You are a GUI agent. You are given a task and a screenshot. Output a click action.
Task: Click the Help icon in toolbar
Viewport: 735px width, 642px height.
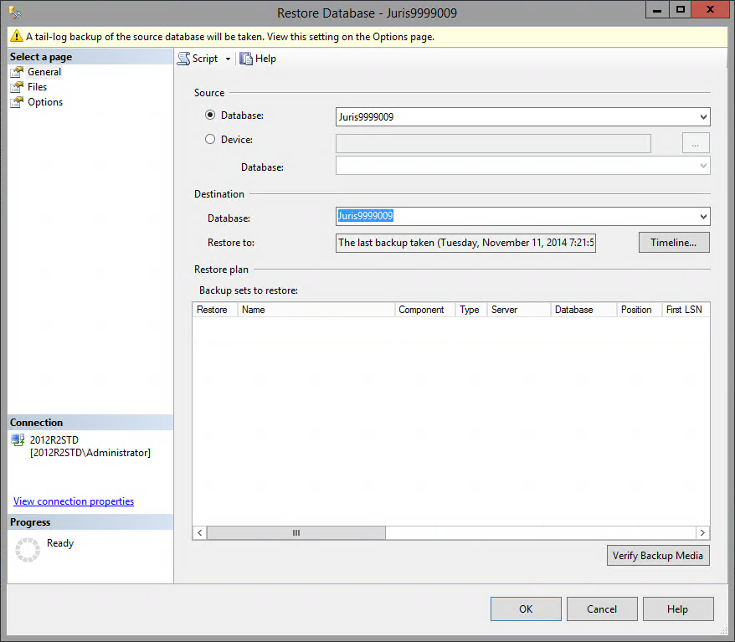coord(246,59)
